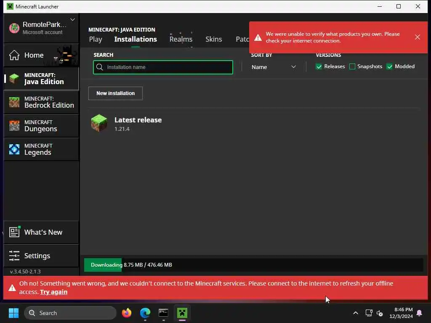Open the Sort By Name dropdown
The width and height of the screenshot is (431, 323).
click(x=273, y=67)
